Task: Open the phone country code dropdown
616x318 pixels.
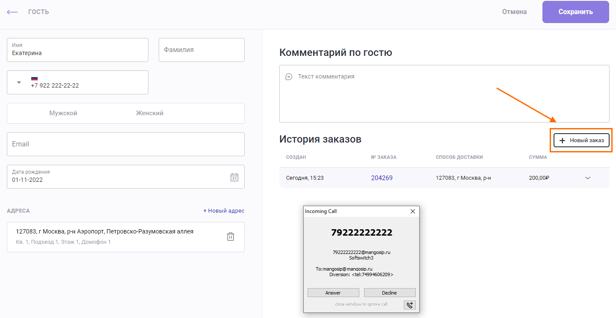Action: (x=19, y=82)
